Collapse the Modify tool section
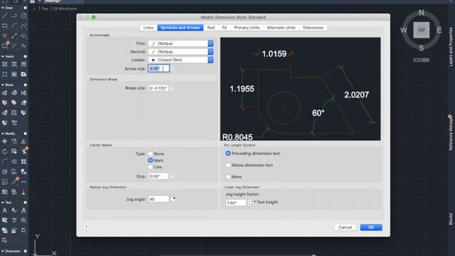The width and height of the screenshot is (455, 256). click(3, 134)
